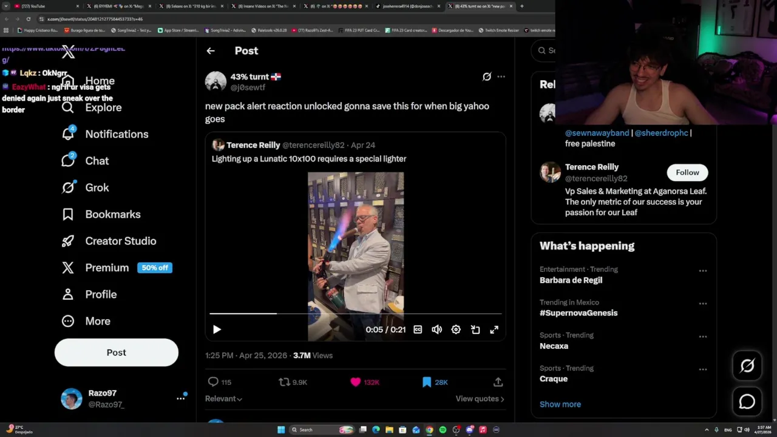Open View quotes link
Screen dimensions: 777x437
pos(480,399)
